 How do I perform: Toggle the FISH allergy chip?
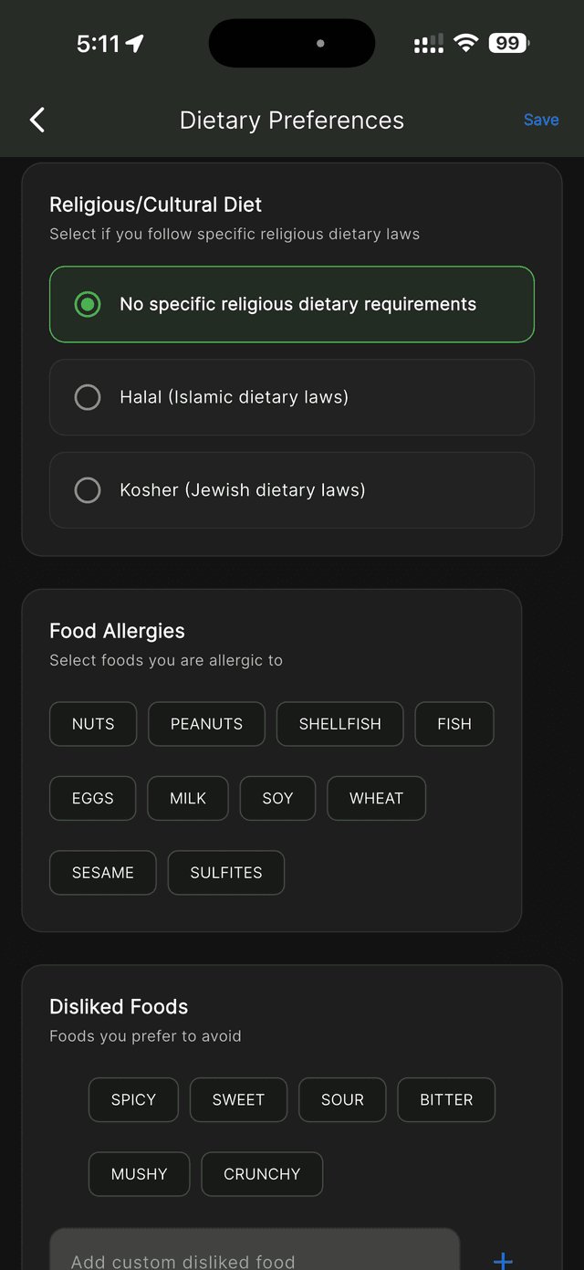[454, 724]
